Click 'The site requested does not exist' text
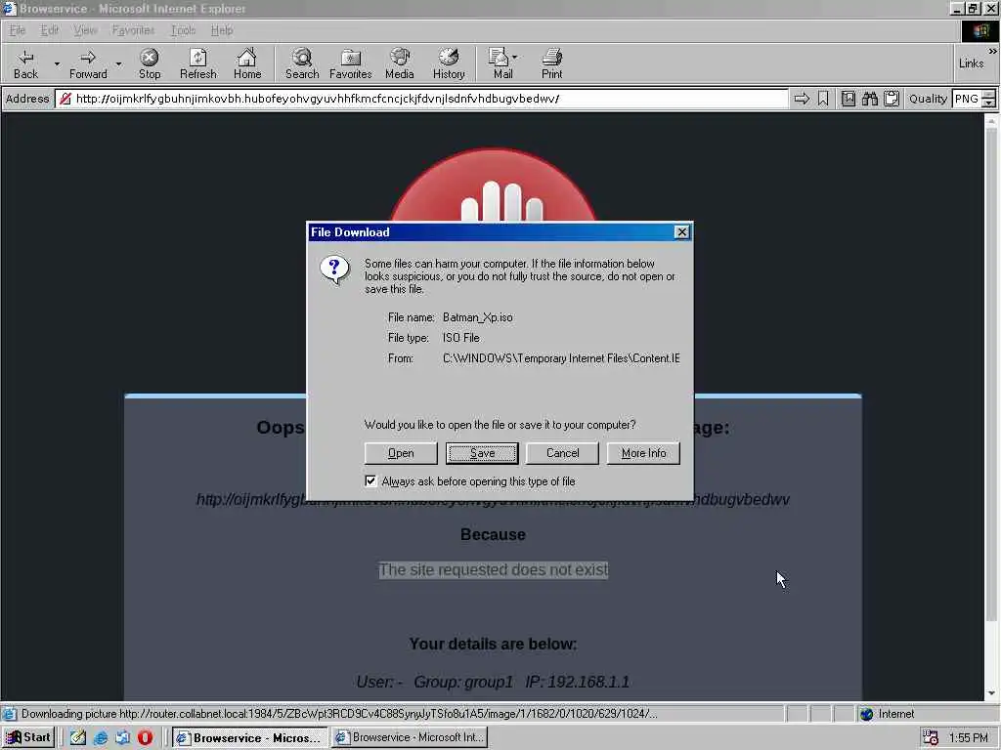This screenshot has height=750, width=1001. pyautogui.click(x=494, y=569)
